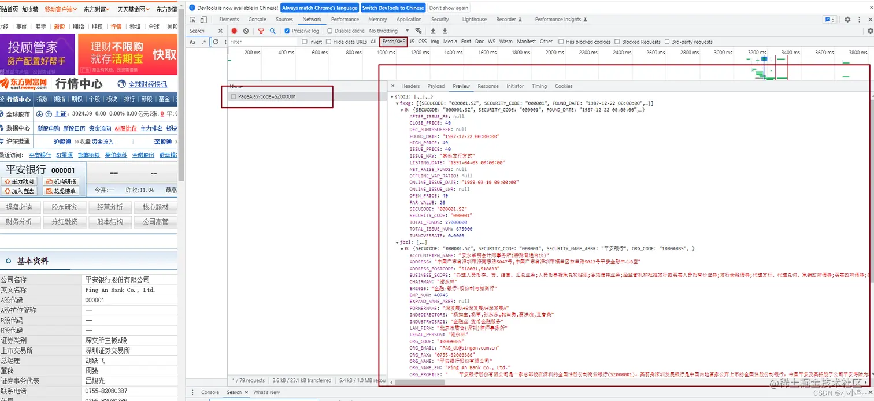Image resolution: width=874 pixels, height=401 pixels.
Task: Close the Search side panel
Action: coord(220,31)
